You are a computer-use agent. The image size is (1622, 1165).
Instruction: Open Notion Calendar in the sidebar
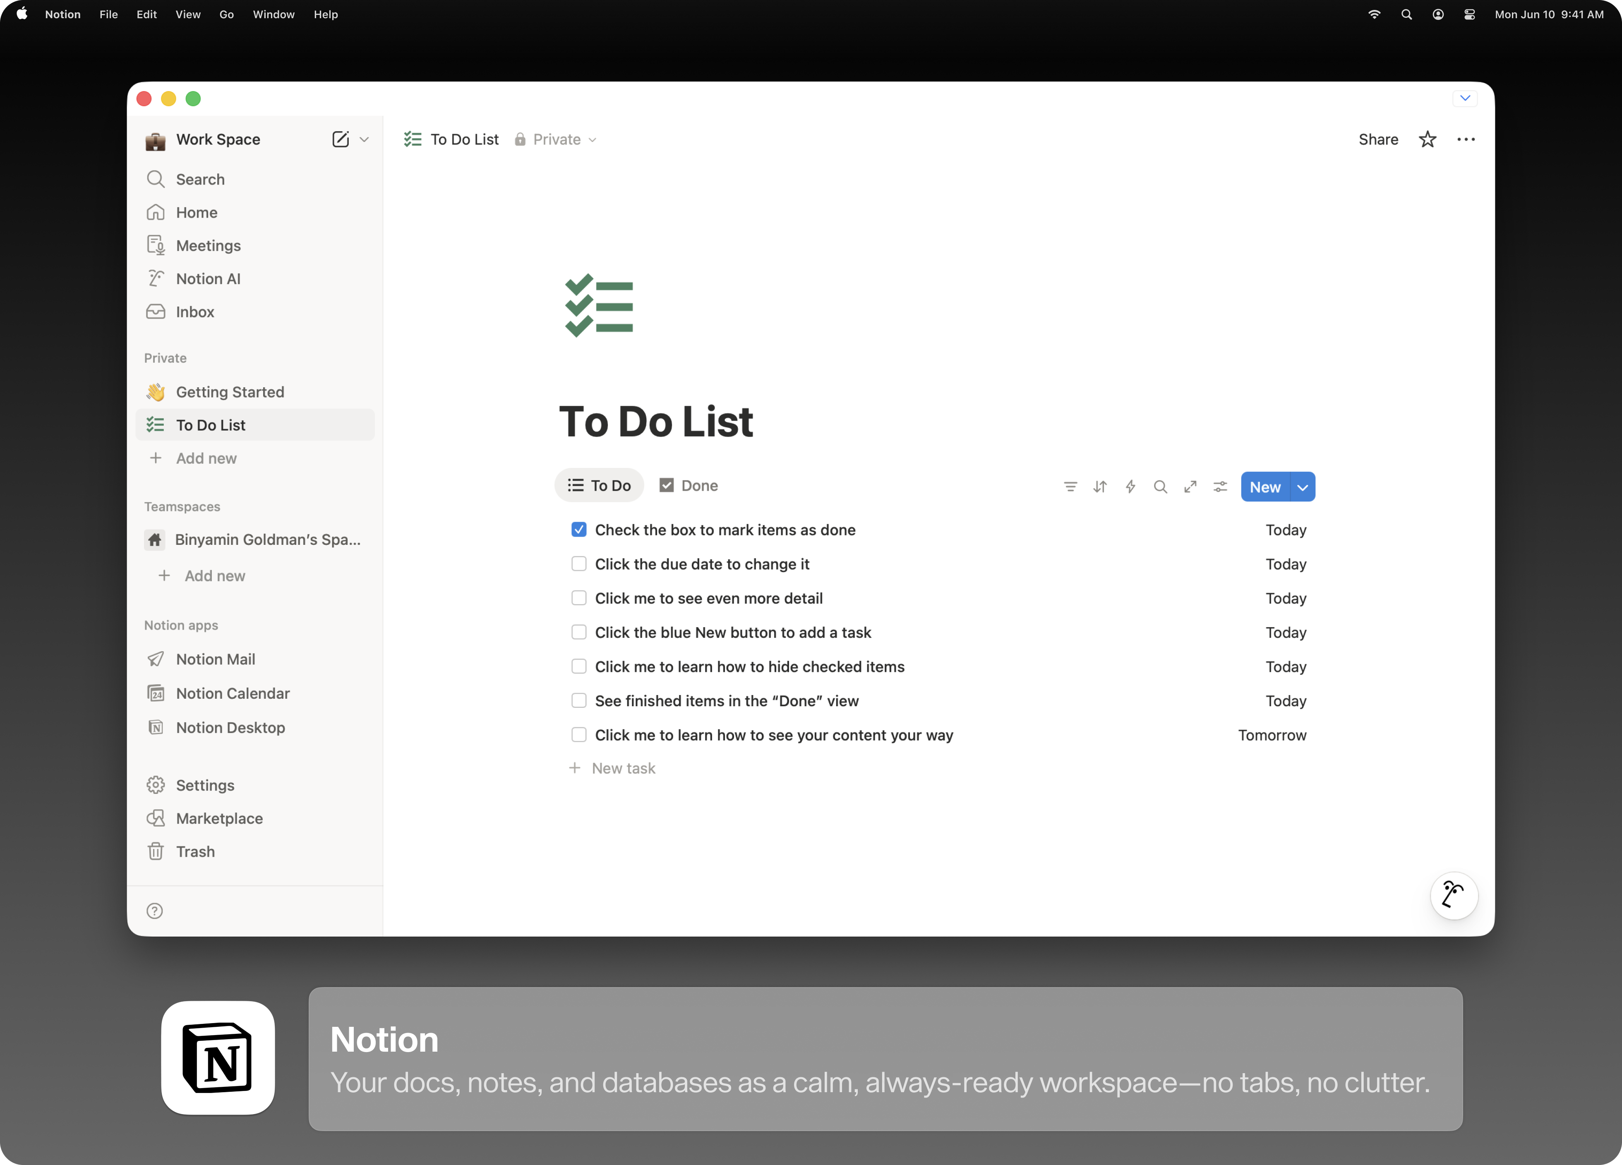[233, 693]
